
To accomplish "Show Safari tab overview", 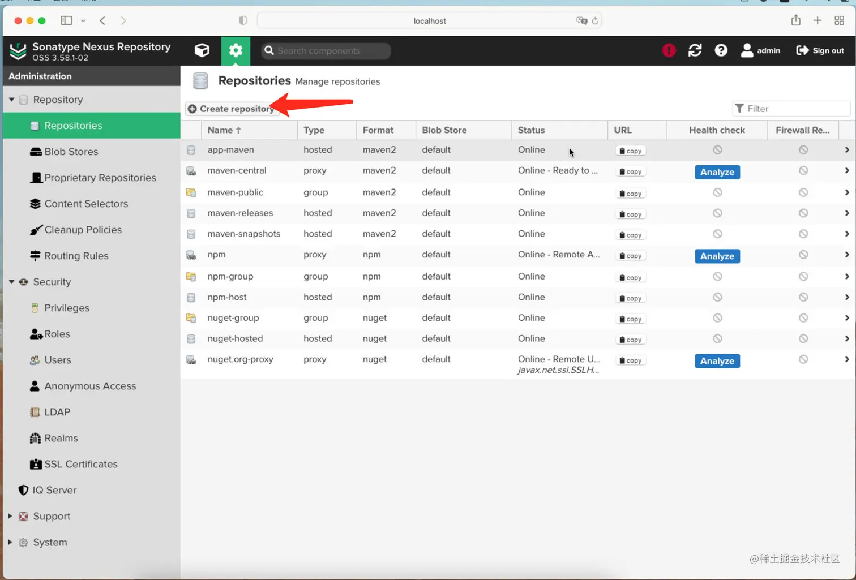I will [x=840, y=20].
